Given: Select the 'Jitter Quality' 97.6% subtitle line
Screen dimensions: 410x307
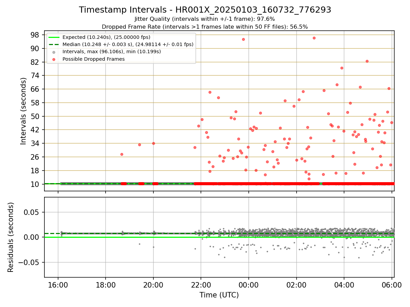Looking at the screenshot, I should pyautogui.click(x=205, y=19).
